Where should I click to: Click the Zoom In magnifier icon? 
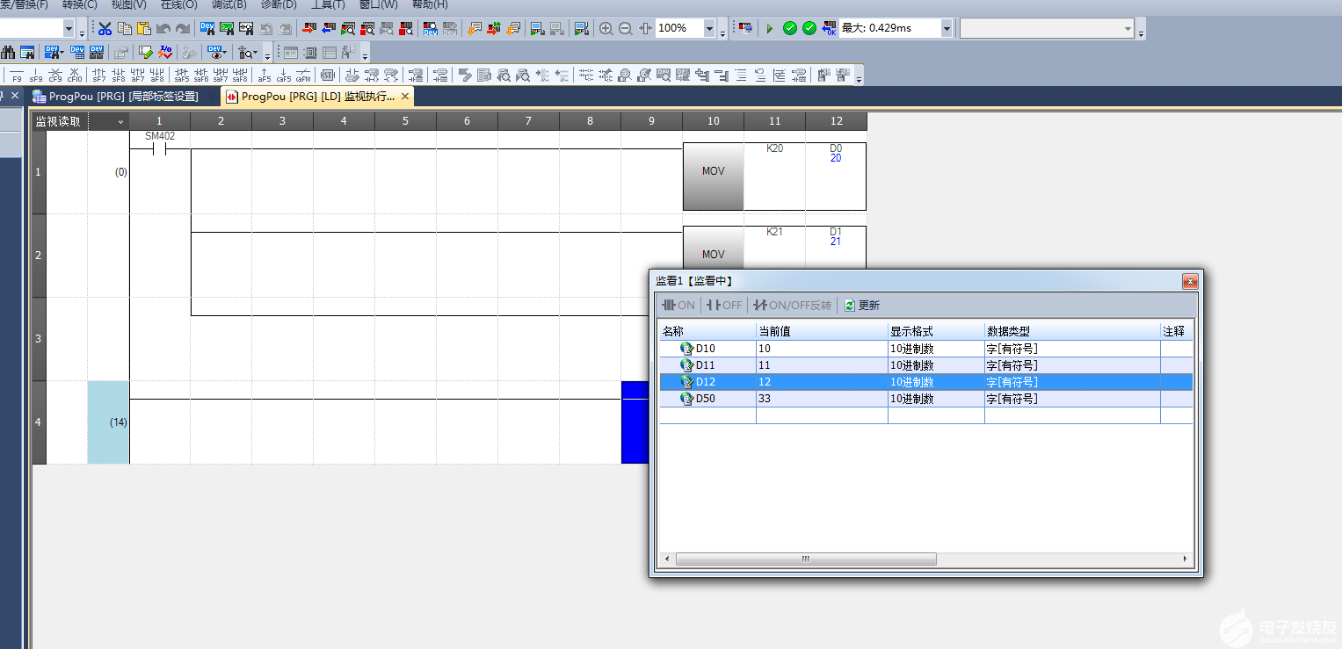coord(606,28)
